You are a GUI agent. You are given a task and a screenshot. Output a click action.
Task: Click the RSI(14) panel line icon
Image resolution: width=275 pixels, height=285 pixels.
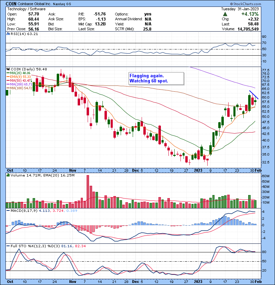(8, 34)
